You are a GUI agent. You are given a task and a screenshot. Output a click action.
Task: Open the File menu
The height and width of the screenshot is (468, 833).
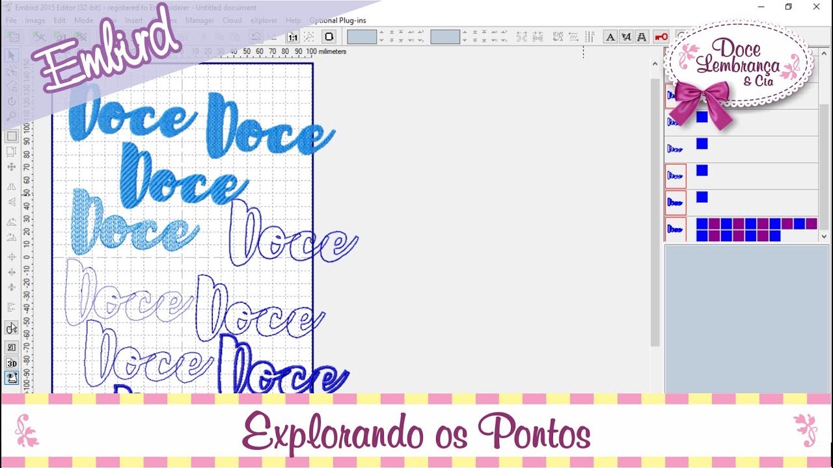(x=11, y=20)
